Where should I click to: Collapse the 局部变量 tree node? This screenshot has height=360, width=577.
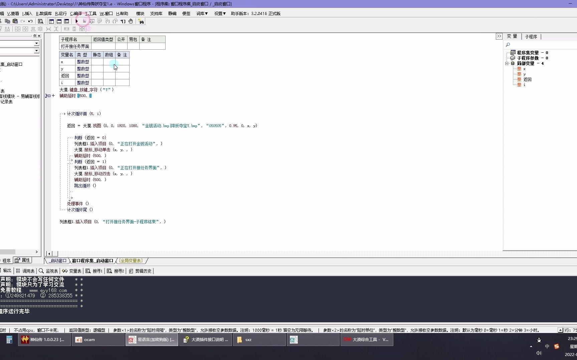coord(507,63)
